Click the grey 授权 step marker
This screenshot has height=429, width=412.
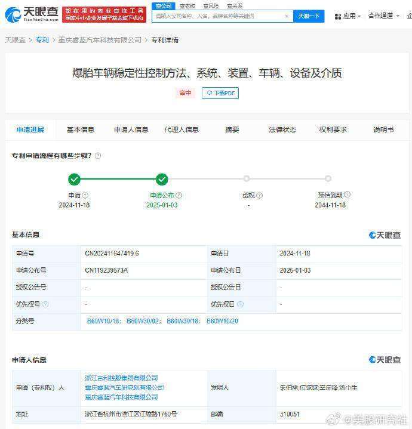point(247,178)
